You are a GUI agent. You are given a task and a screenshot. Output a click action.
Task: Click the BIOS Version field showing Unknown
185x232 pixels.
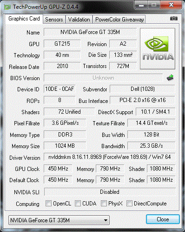click(x=103, y=78)
